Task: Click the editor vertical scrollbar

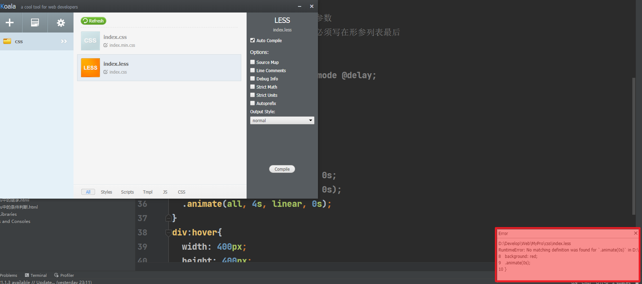Action: (634, 146)
